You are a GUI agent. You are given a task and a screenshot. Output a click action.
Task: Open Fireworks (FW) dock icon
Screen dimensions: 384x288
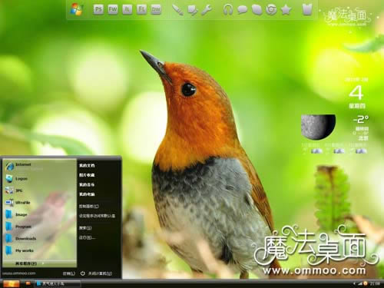pos(113,10)
